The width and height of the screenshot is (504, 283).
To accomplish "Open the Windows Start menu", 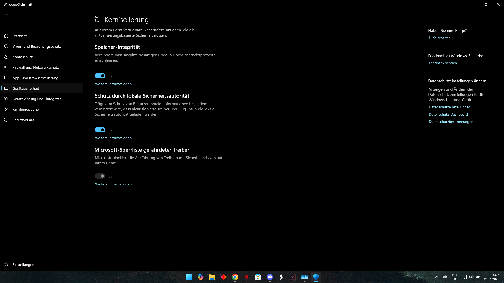I will click(x=189, y=277).
